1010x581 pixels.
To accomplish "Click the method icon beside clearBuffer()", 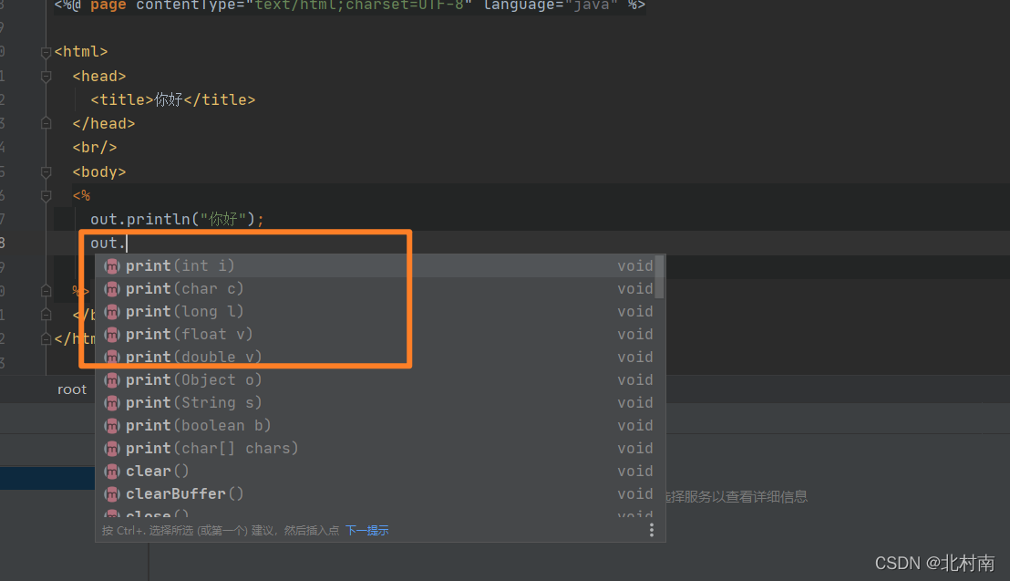I will pyautogui.click(x=111, y=493).
